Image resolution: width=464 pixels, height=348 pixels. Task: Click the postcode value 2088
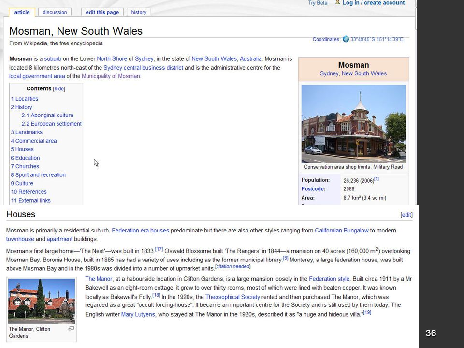tap(349, 189)
